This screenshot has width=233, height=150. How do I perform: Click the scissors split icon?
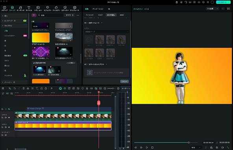[28, 89]
